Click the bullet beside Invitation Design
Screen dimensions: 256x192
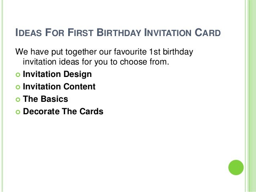point(18,75)
